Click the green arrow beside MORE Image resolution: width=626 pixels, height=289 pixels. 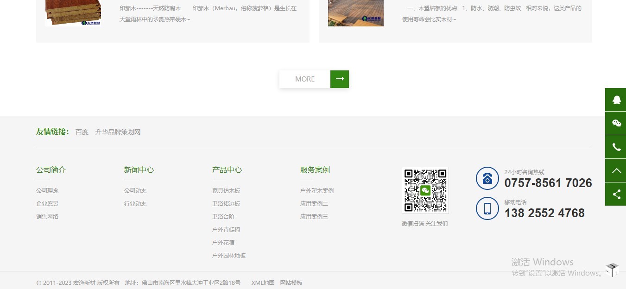pyautogui.click(x=339, y=79)
